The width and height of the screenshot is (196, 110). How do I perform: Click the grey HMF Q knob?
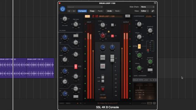tap(65, 60)
